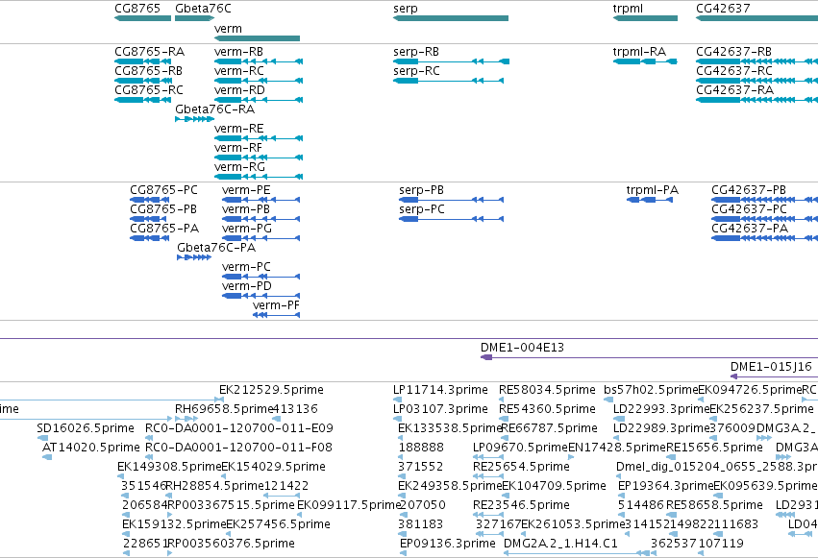This screenshot has height=558, width=818.
Task: Select Gbeta76C-PA protein feature
Action: [x=194, y=257]
